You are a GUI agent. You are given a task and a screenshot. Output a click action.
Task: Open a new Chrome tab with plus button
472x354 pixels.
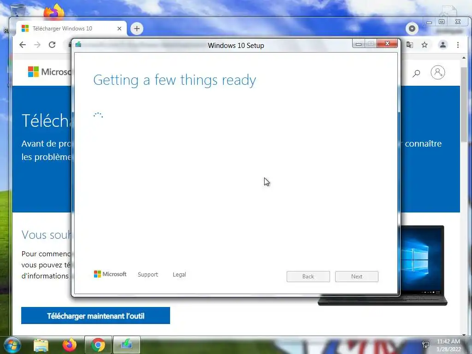(x=136, y=29)
